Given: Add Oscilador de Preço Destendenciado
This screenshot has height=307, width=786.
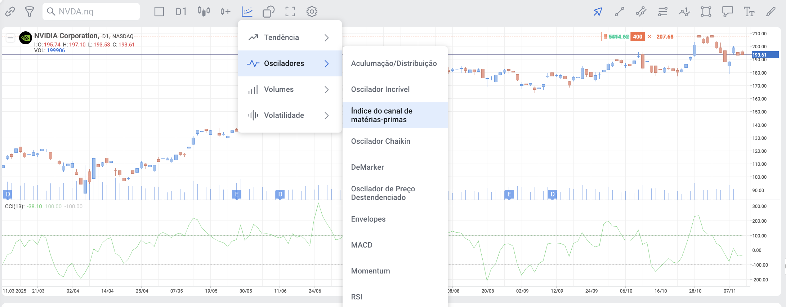Looking at the screenshot, I should (395, 193).
